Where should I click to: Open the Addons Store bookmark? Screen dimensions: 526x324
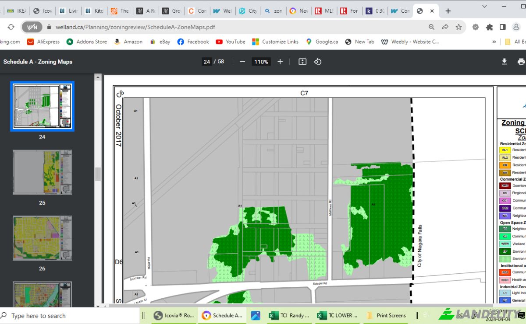pyautogui.click(x=86, y=42)
